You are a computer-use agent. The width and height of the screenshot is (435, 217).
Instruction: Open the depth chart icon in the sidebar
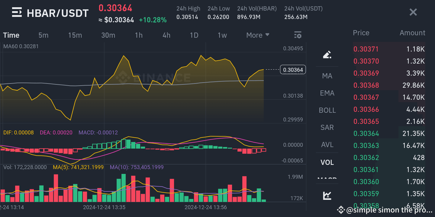coord(327,195)
